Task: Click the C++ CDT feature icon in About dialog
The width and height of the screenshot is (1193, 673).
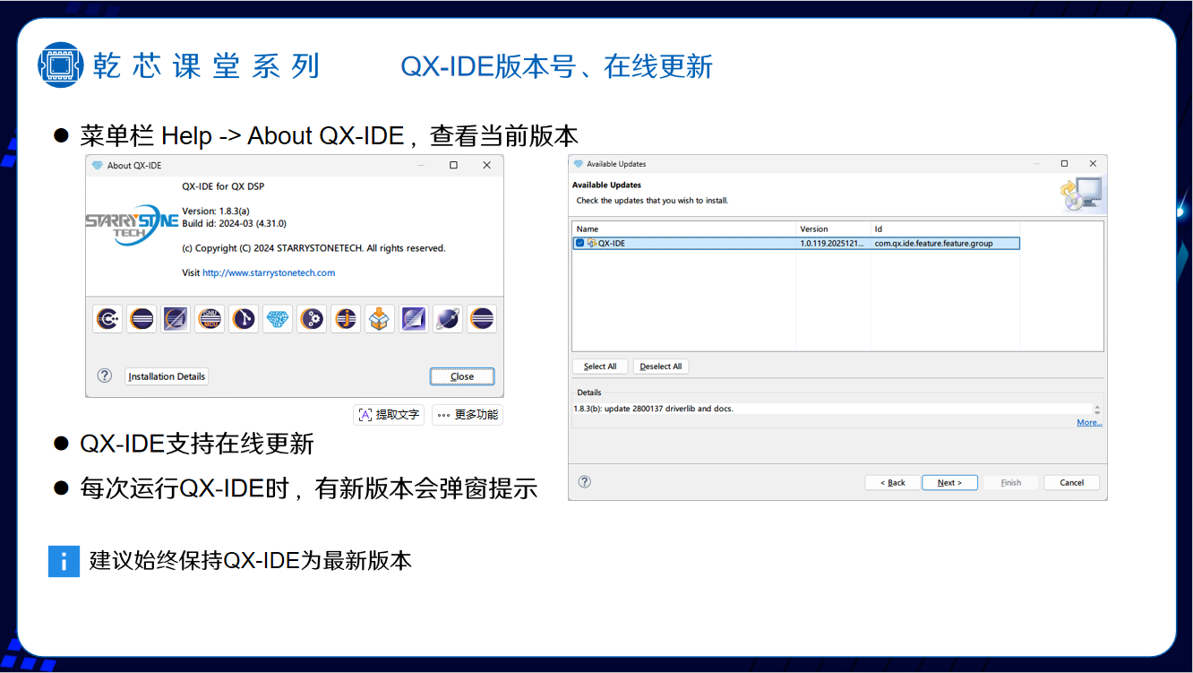Action: (108, 319)
